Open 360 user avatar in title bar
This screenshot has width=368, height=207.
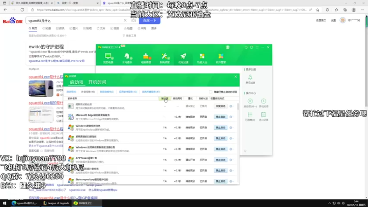[x=228, y=47]
